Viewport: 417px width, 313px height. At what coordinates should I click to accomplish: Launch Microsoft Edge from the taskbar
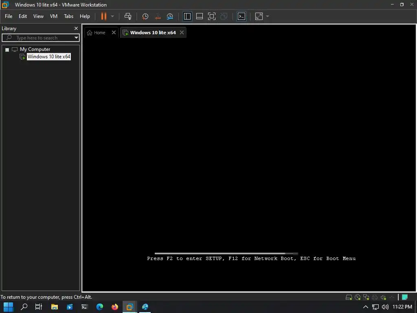[100, 307]
